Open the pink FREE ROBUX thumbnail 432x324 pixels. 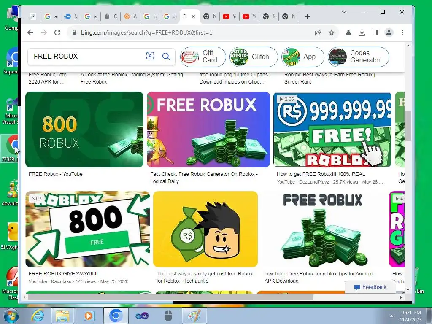208,130
